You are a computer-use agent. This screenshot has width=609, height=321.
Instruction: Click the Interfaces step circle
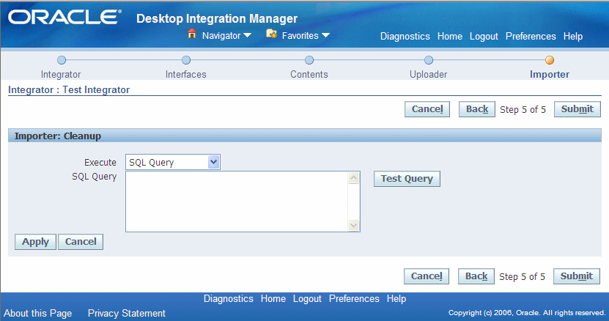click(x=186, y=60)
